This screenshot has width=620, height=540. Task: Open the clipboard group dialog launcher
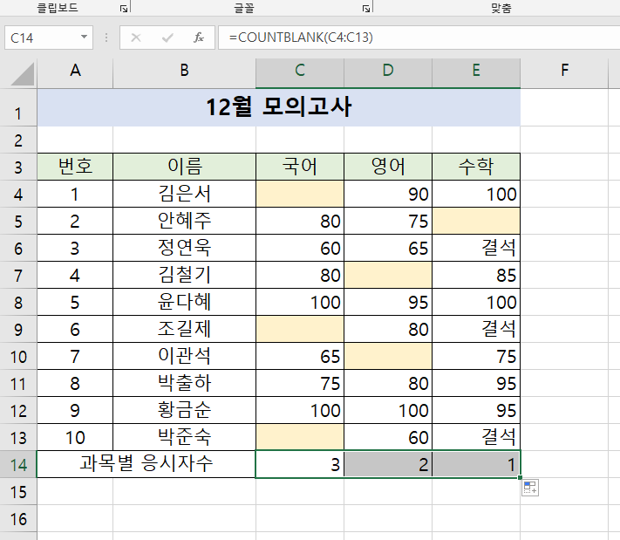tap(124, 9)
